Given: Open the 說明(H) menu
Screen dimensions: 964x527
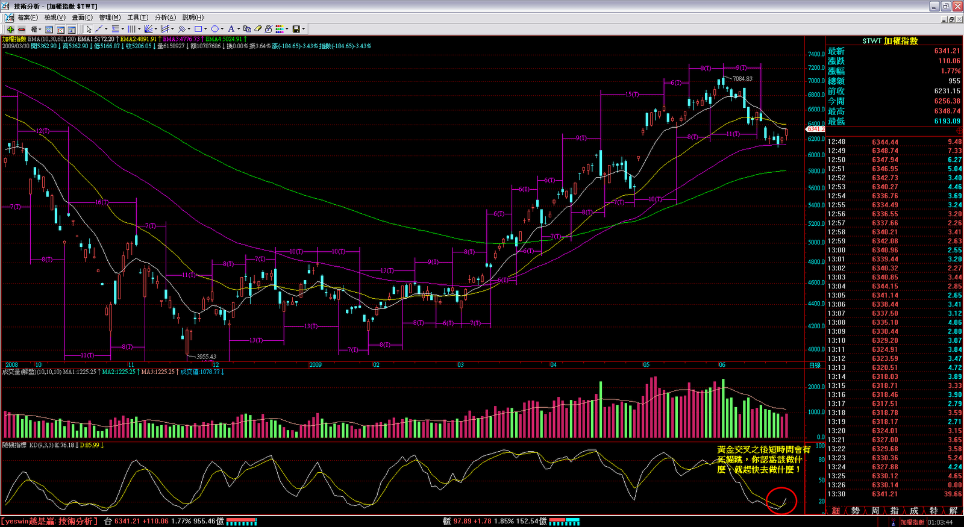Looking at the screenshot, I should click(193, 17).
